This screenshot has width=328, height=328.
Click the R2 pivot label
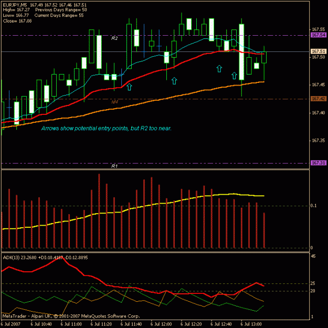click(114, 38)
